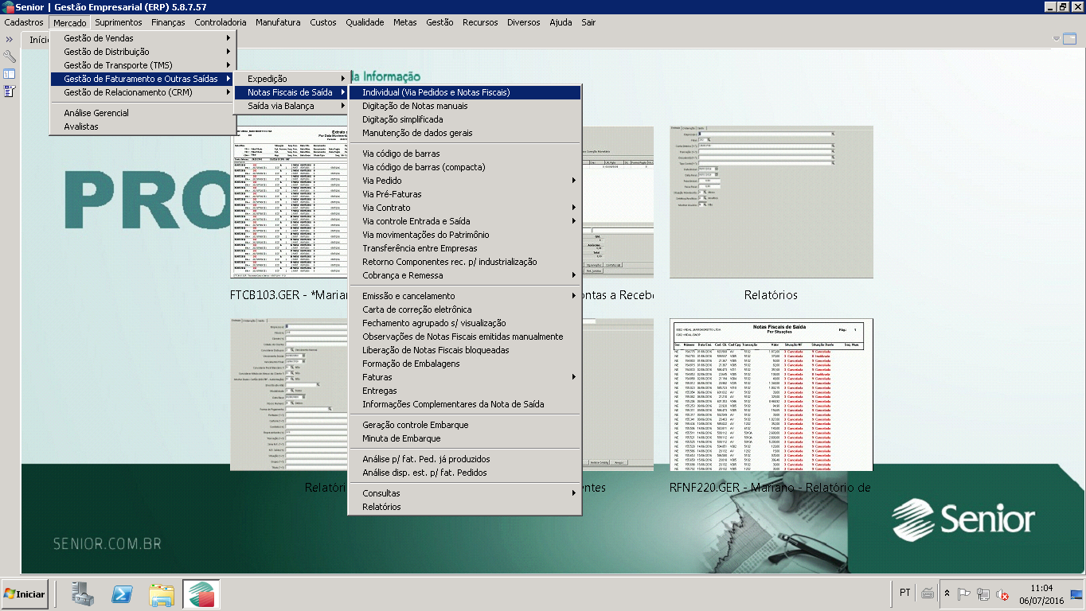Viewport: 1086px width, 611px height.
Task: Open the Controladoria menu
Action: point(221,22)
